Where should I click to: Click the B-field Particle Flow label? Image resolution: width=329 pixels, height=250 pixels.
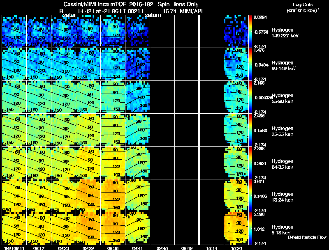point(307,237)
